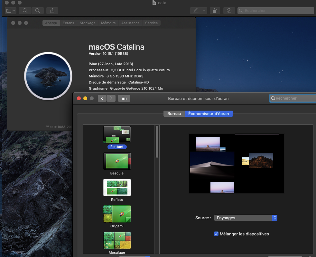This screenshot has width=316, height=257.
Task: Click the macOS Catalina island logo
Action: pyautogui.click(x=48, y=76)
